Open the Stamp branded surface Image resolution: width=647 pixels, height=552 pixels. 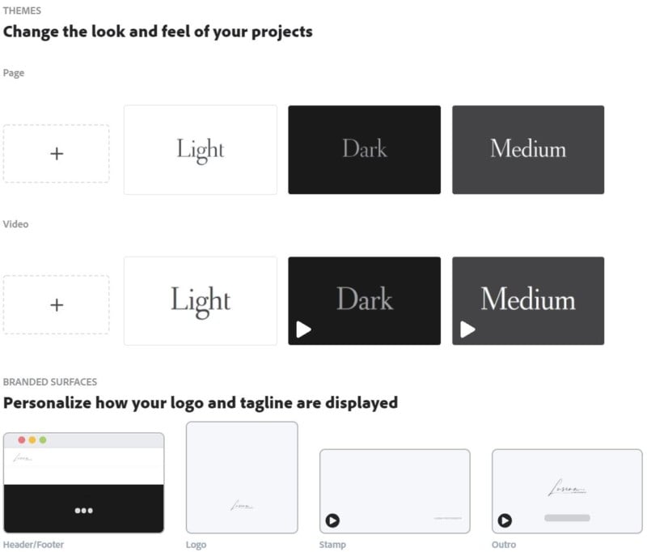point(395,490)
